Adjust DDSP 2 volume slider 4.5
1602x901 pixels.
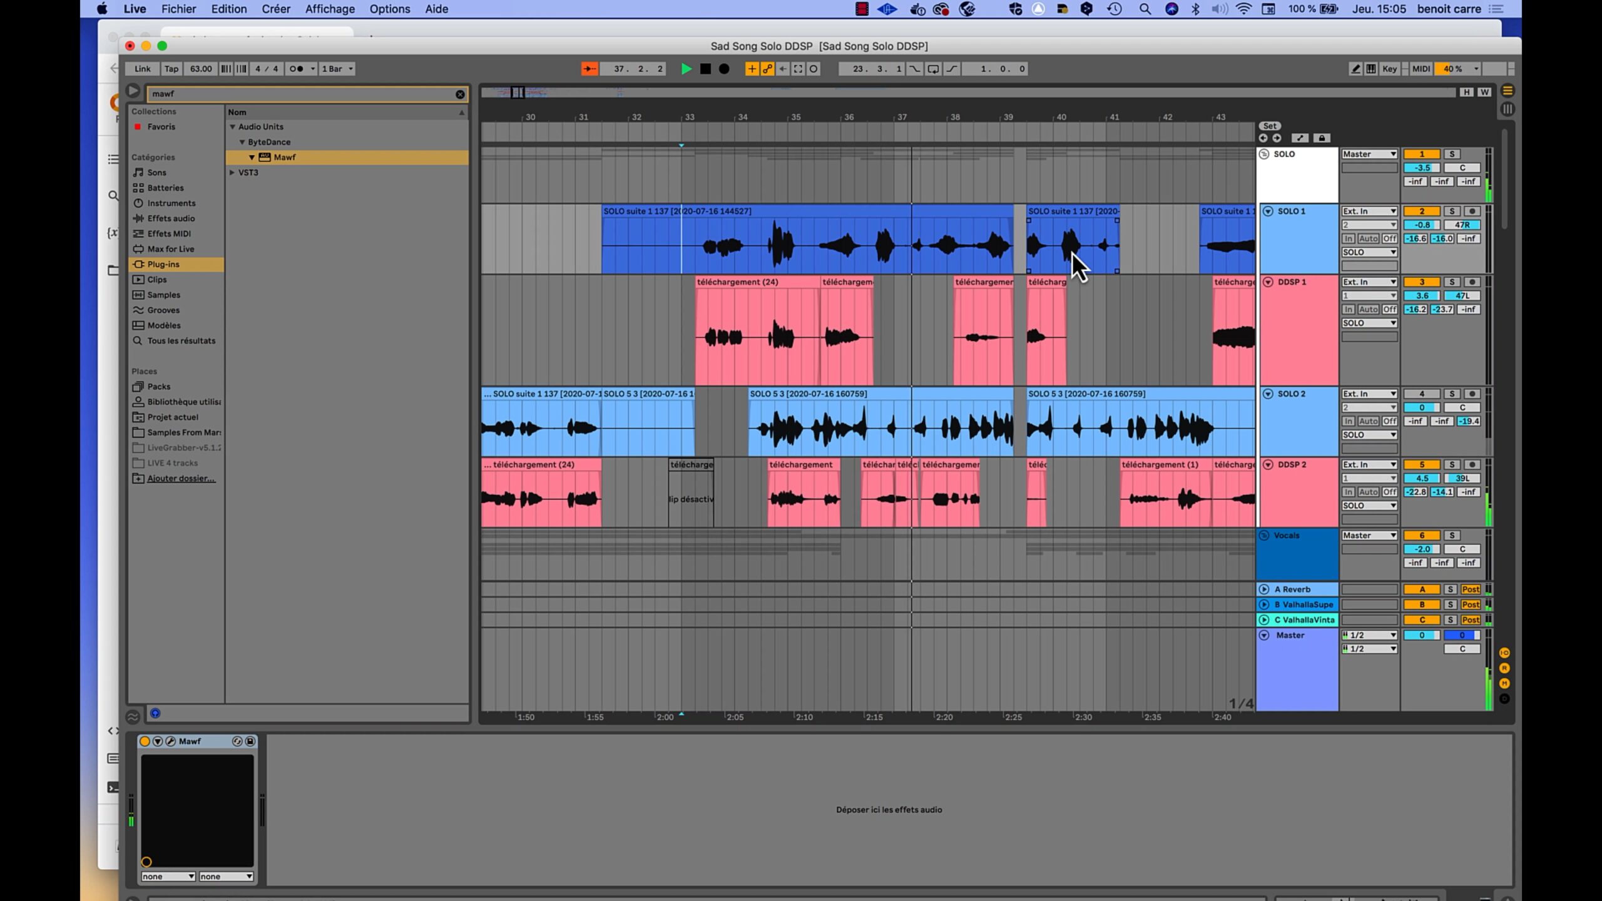[1421, 479]
